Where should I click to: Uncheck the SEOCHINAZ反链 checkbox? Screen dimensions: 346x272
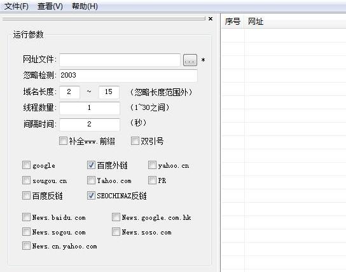point(91,195)
